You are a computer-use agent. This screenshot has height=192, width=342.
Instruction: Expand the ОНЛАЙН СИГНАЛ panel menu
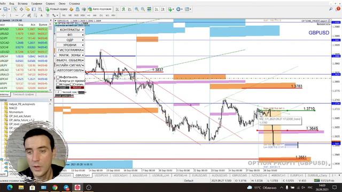(x=70, y=65)
